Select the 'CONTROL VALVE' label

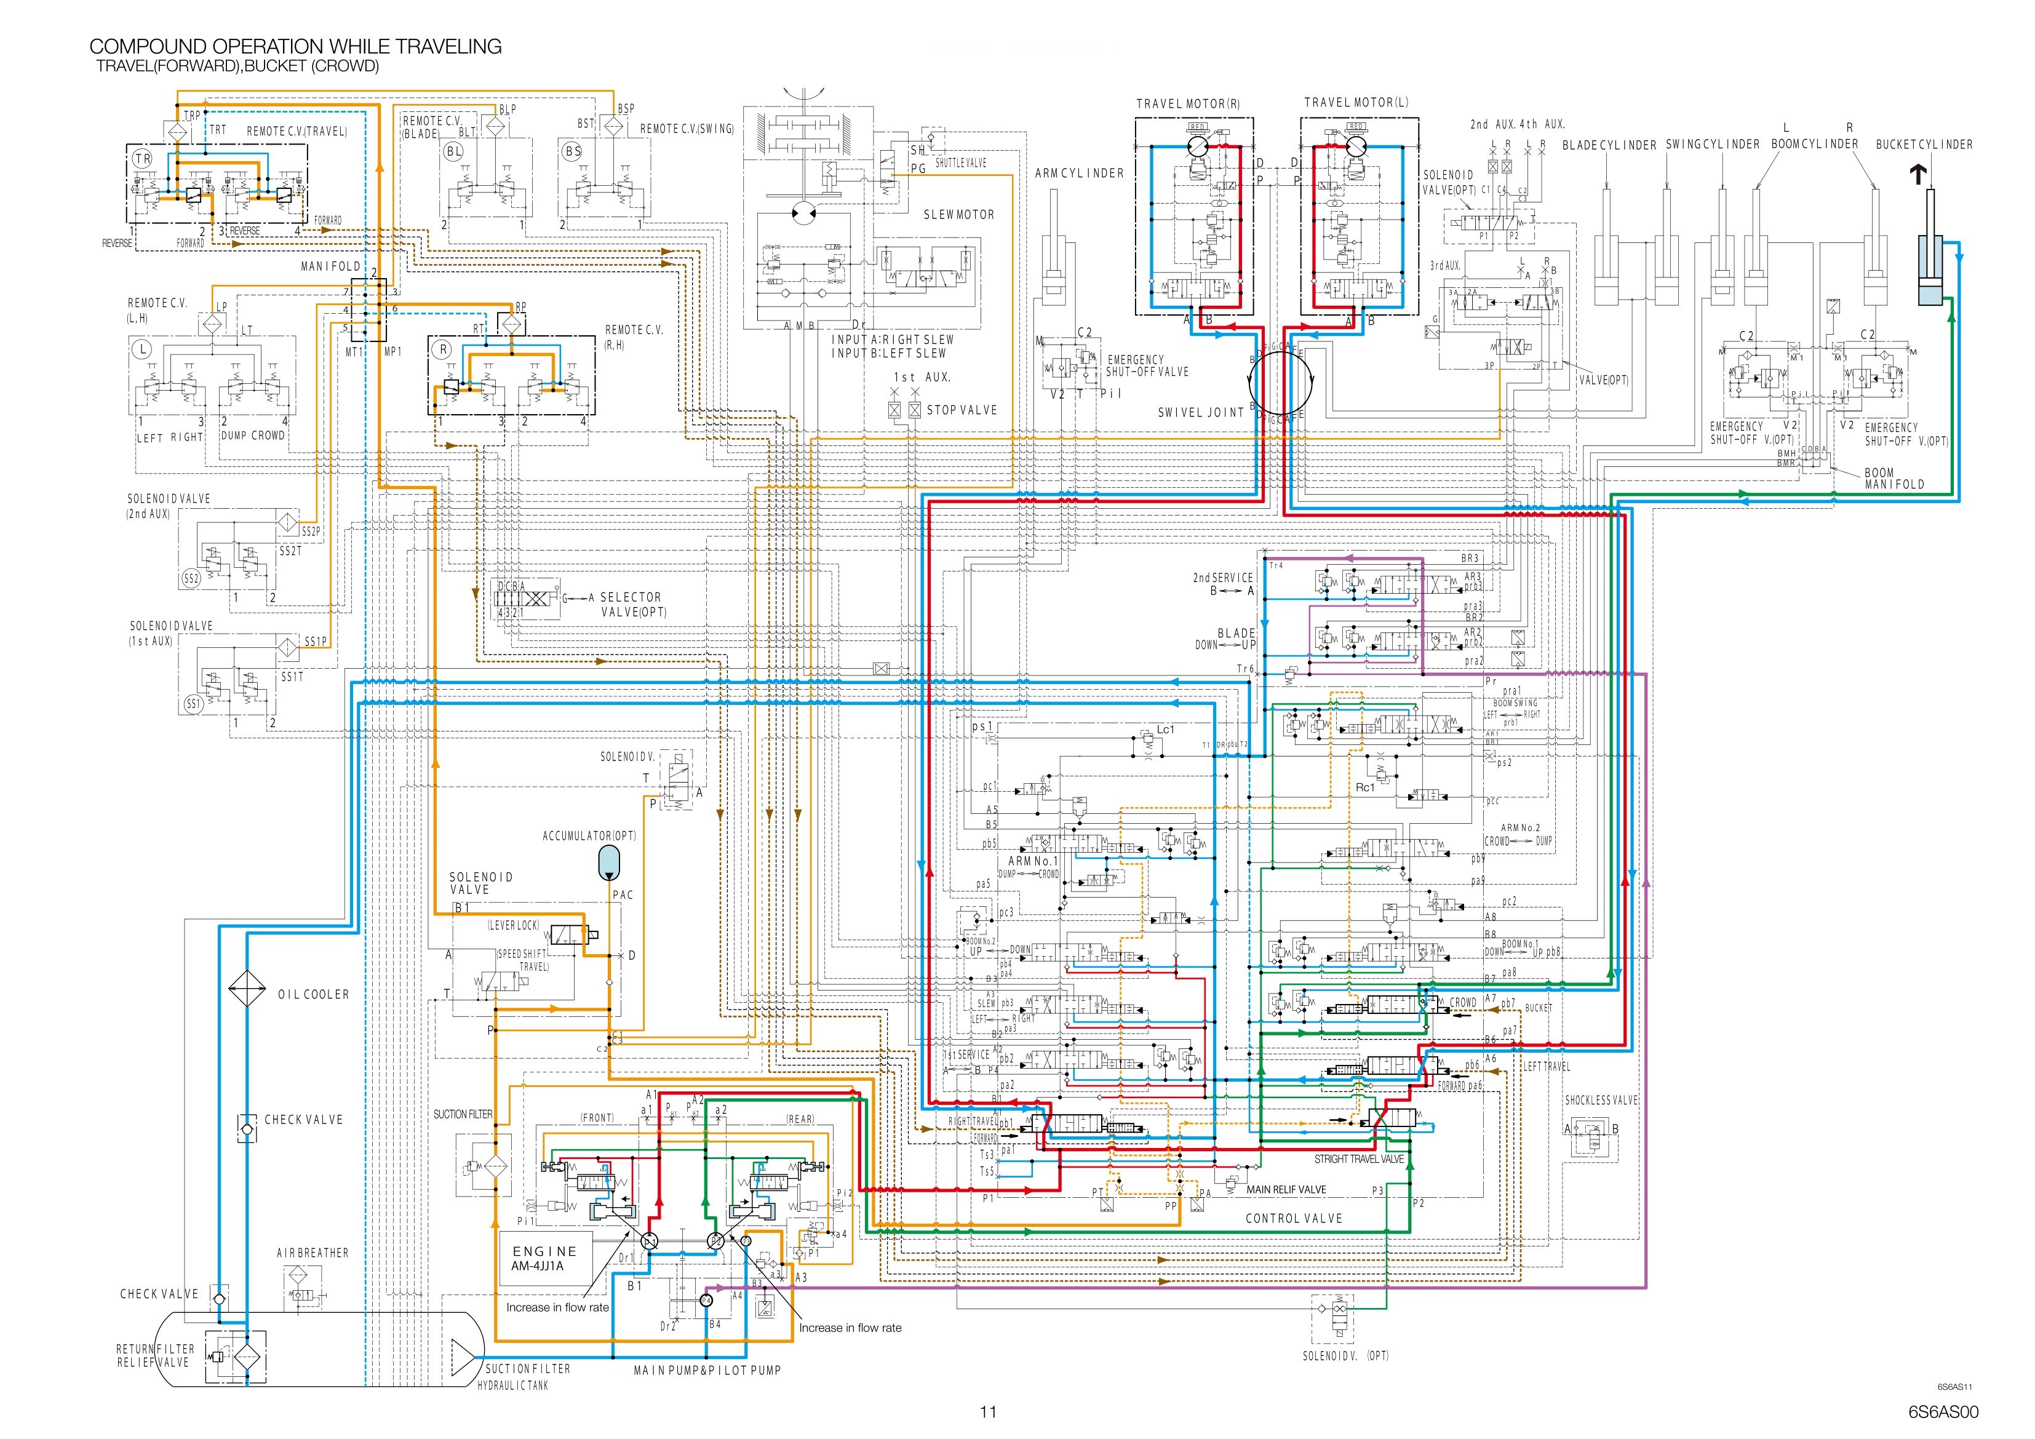(1294, 1218)
